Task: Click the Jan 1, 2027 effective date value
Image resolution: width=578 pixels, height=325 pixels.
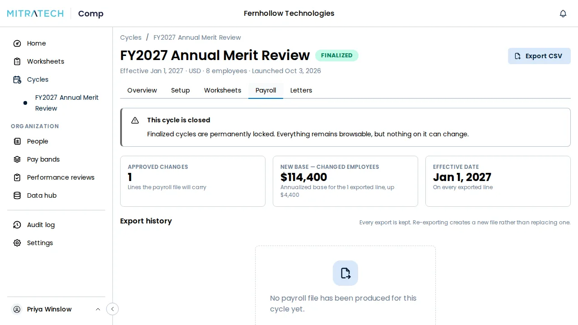Action: (x=462, y=177)
